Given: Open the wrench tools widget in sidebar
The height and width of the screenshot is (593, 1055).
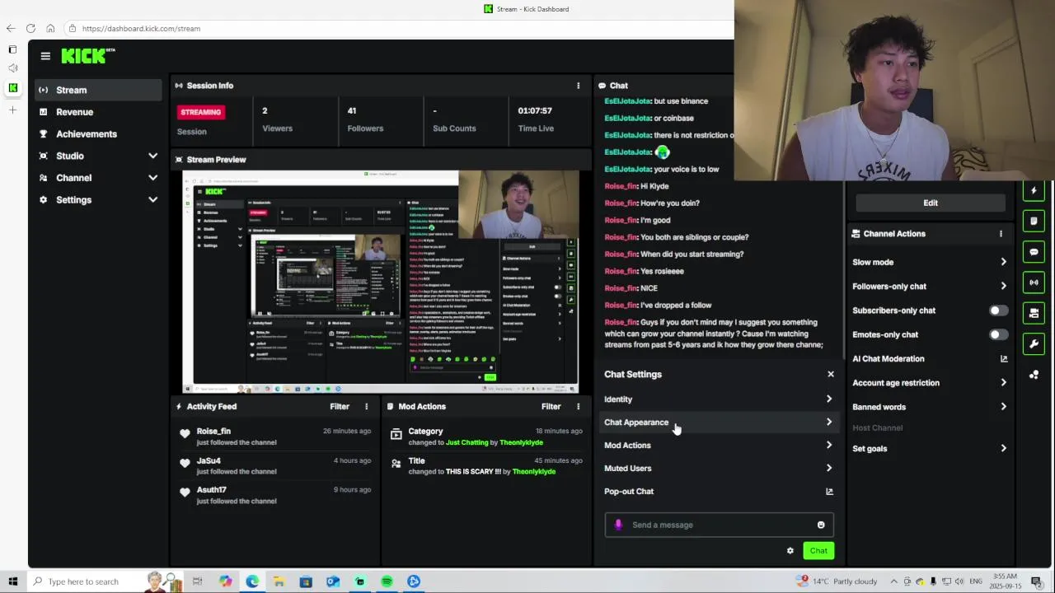Looking at the screenshot, I should (1034, 343).
